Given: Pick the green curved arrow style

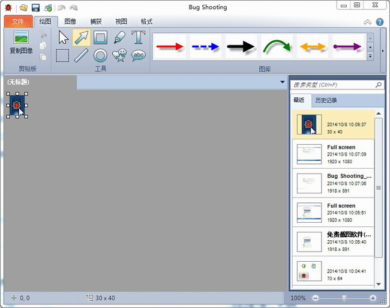Looking at the screenshot, I should point(276,47).
